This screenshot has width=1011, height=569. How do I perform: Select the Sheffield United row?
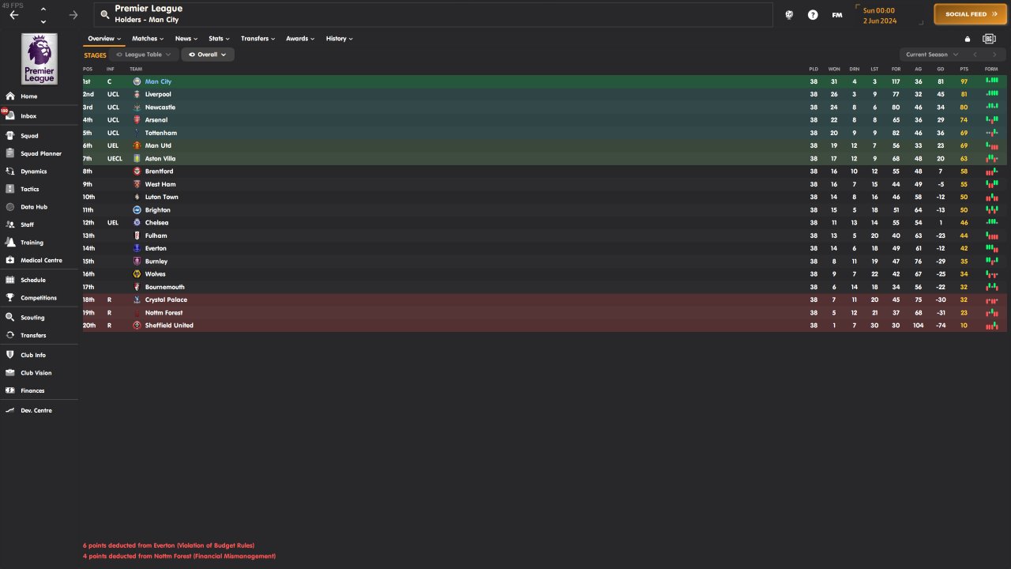coord(544,326)
